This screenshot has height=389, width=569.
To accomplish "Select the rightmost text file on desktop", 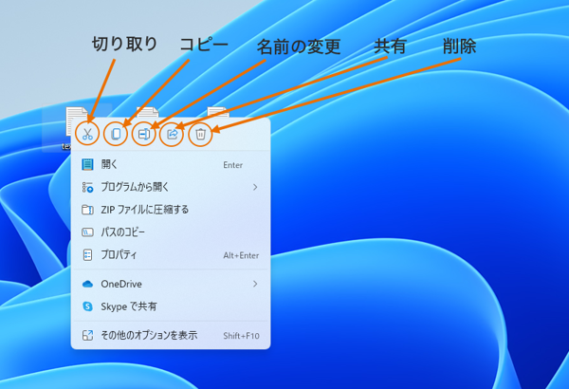I will (x=218, y=112).
